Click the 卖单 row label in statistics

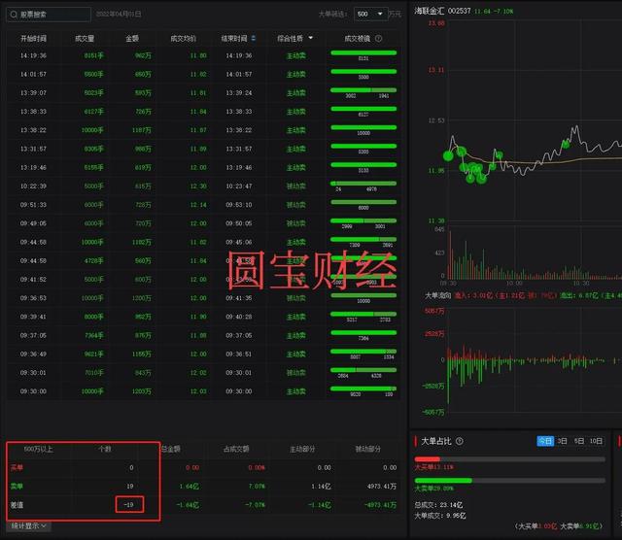(17, 487)
